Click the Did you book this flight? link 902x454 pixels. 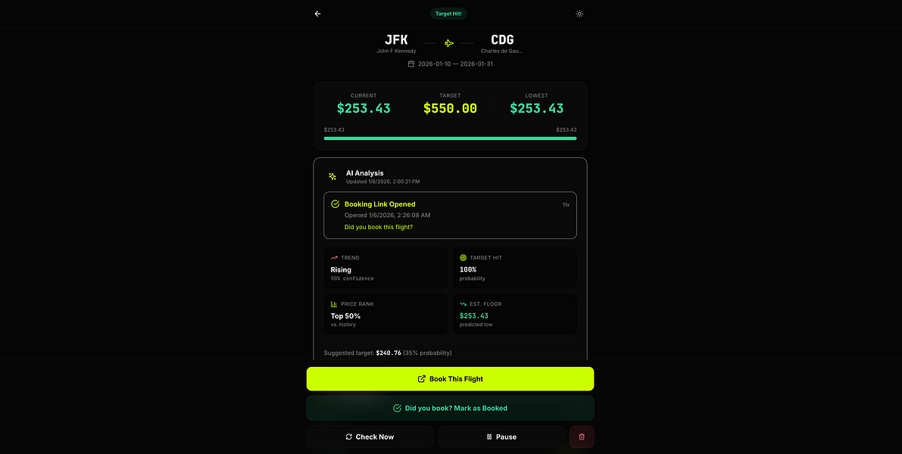coord(379,227)
